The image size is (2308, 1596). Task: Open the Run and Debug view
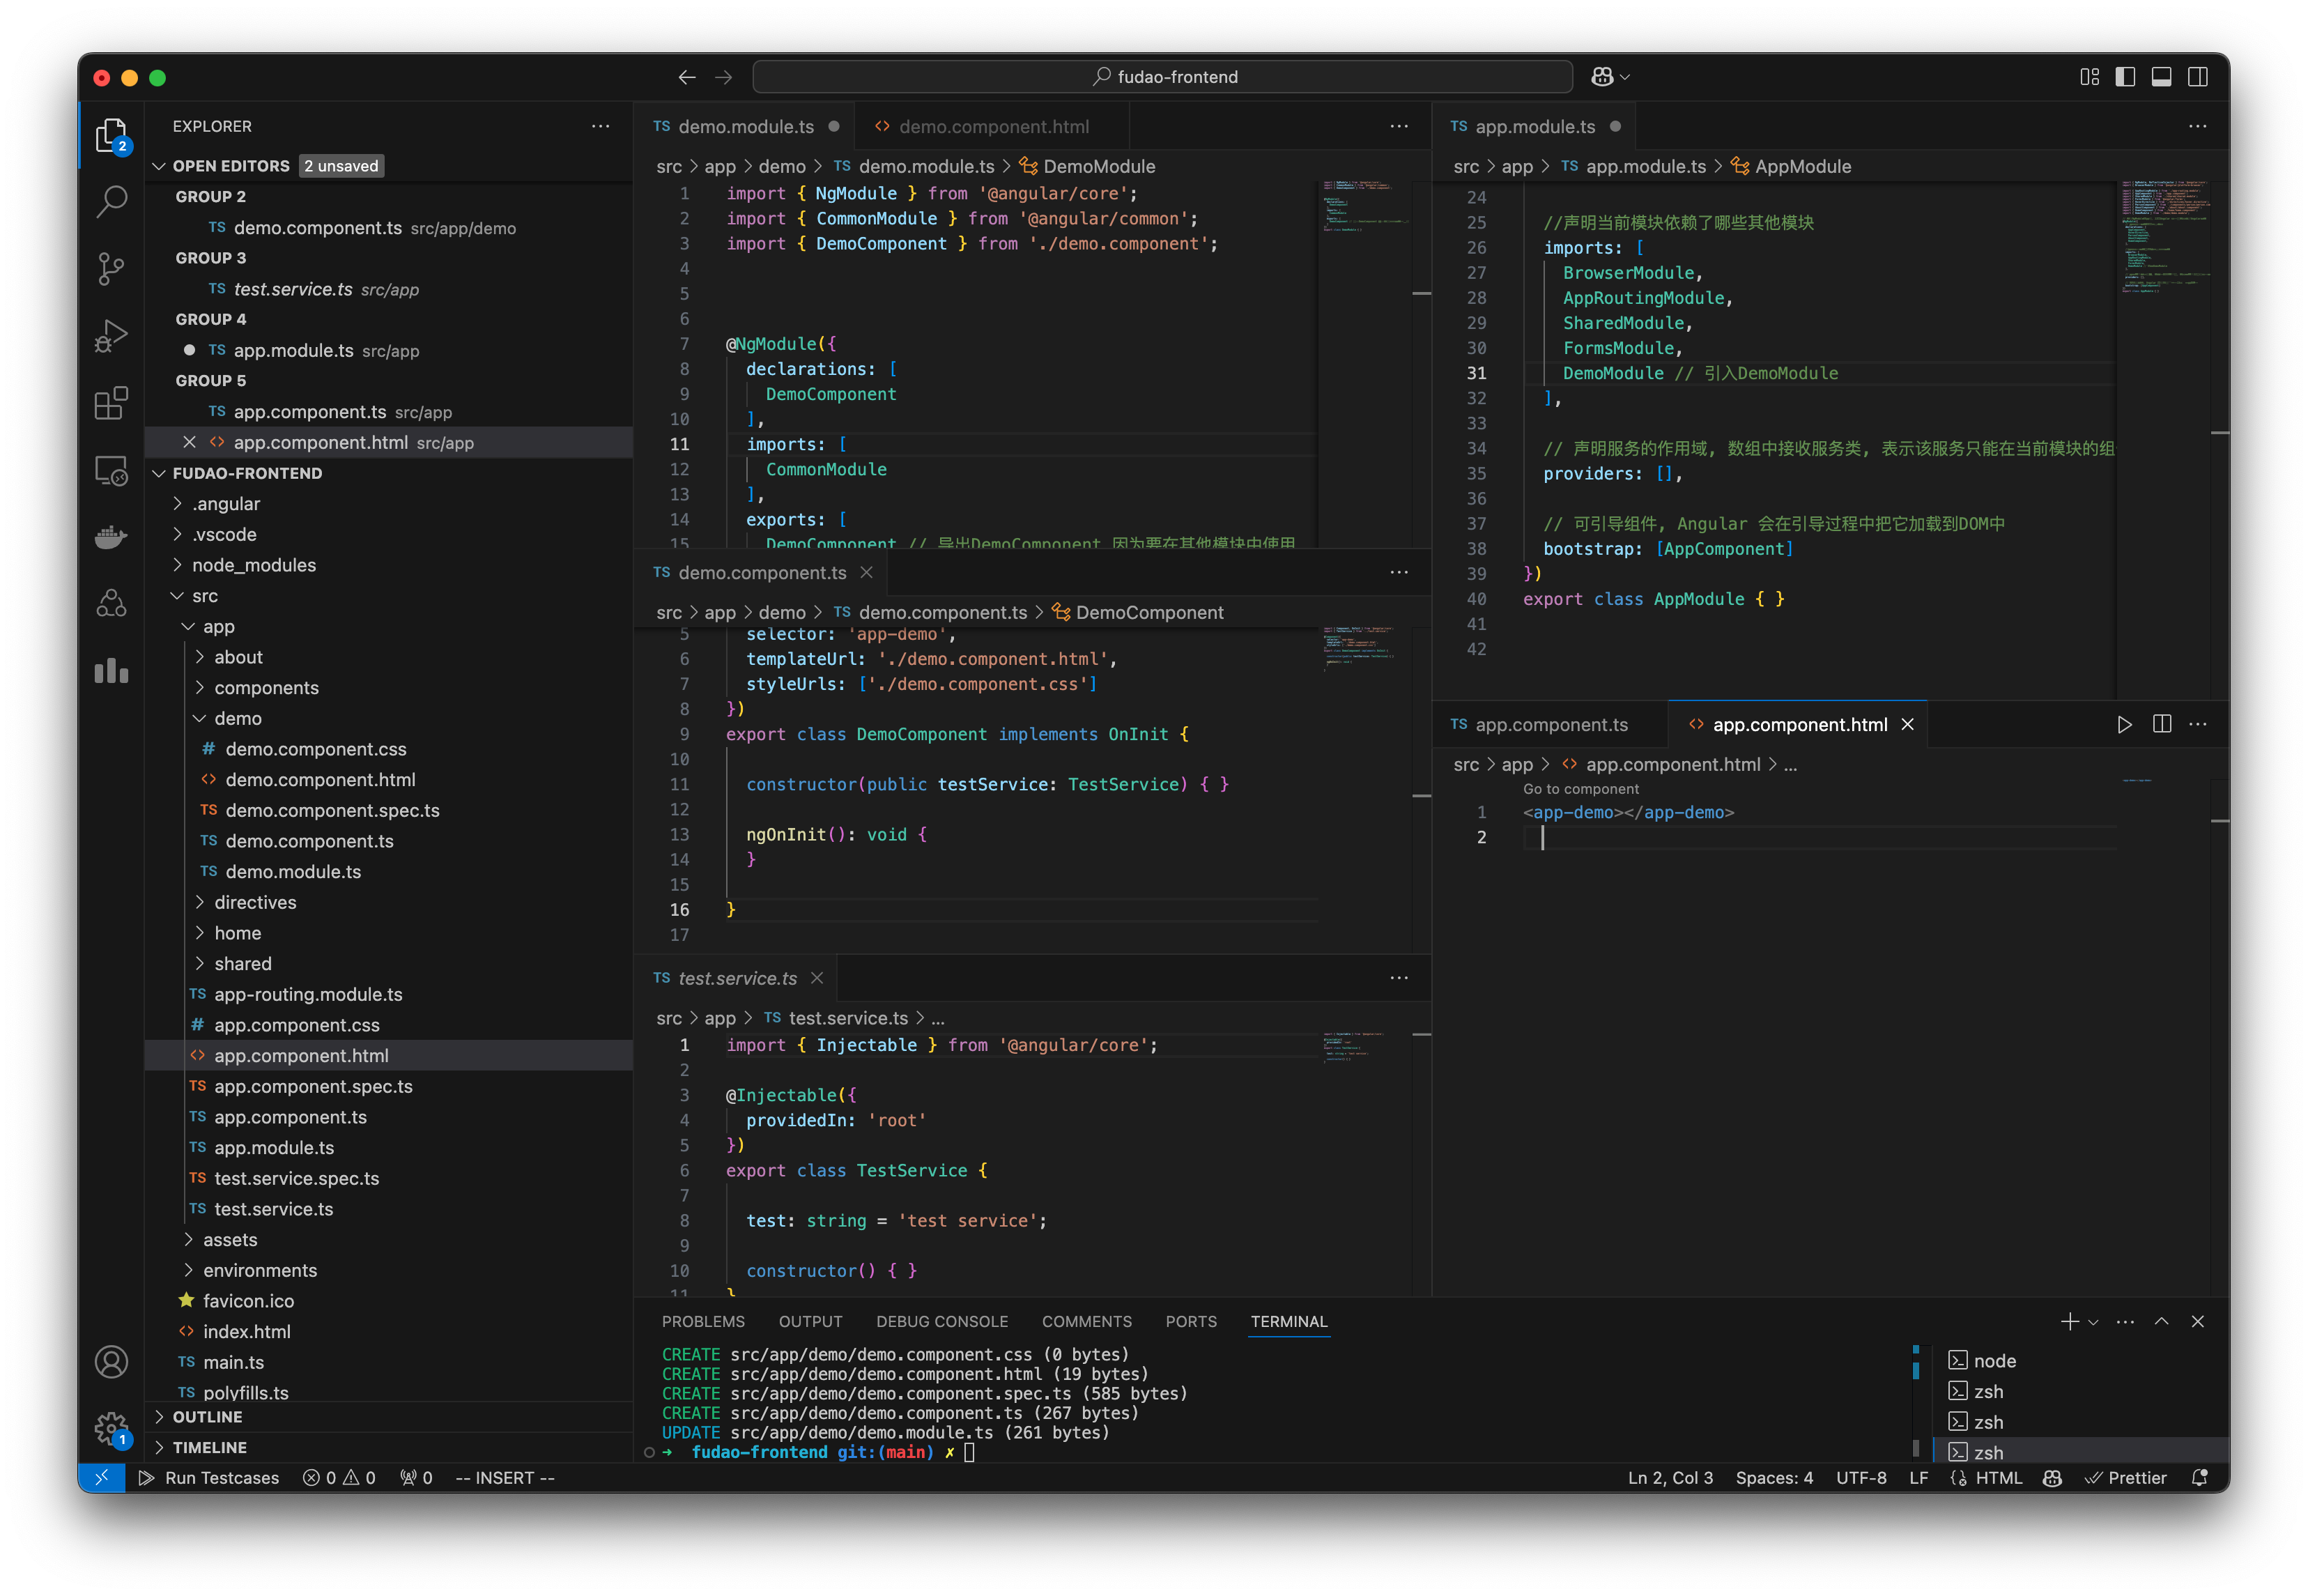(111, 335)
